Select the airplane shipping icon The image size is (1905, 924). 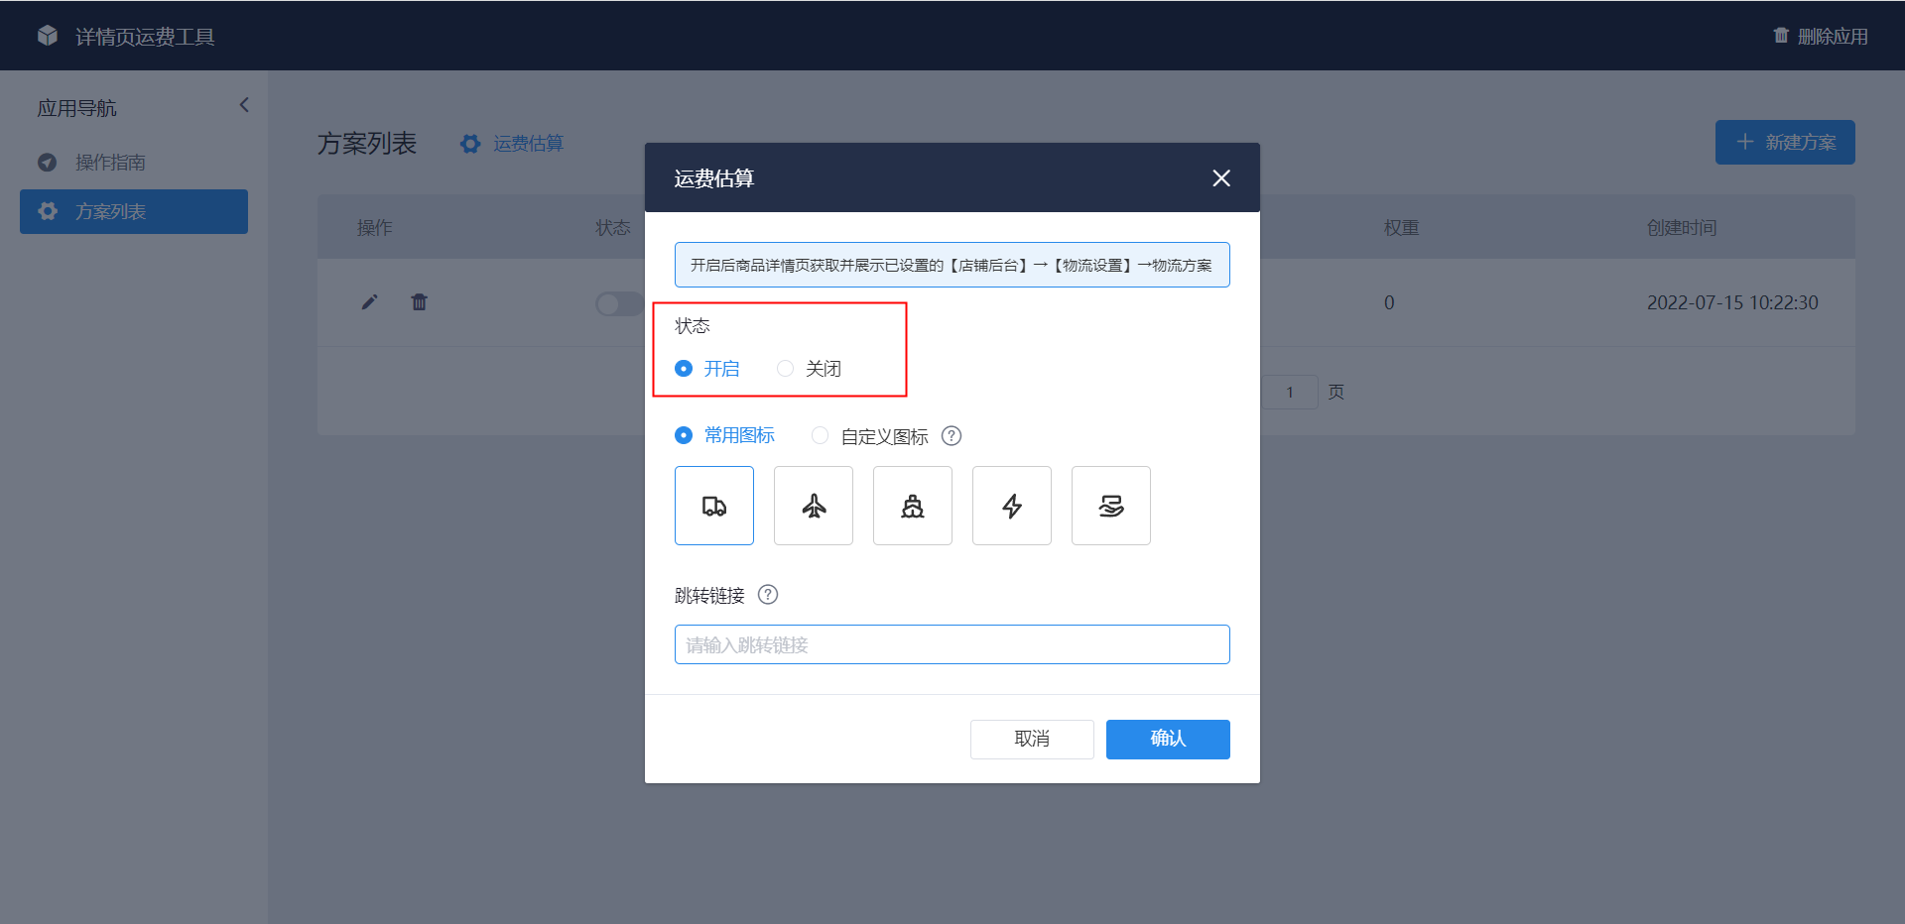(x=814, y=506)
